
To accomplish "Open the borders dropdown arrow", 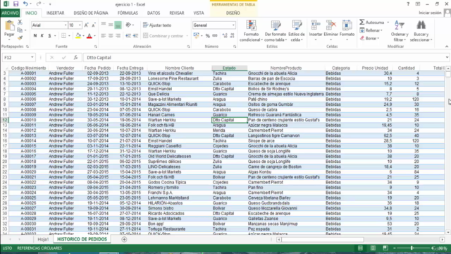I will coord(69,36).
